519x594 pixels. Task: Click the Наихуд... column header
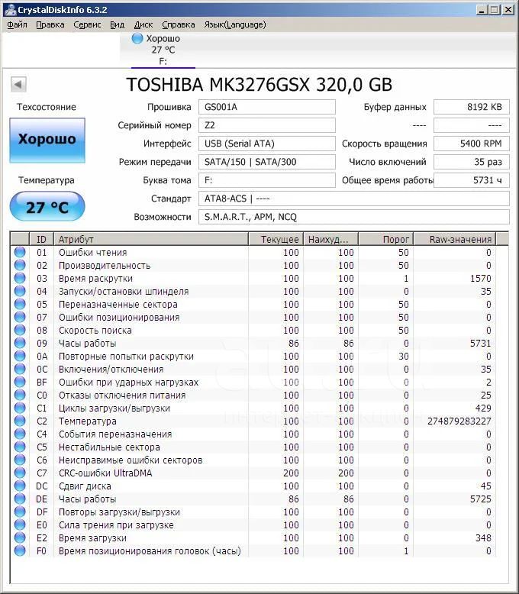pos(330,240)
